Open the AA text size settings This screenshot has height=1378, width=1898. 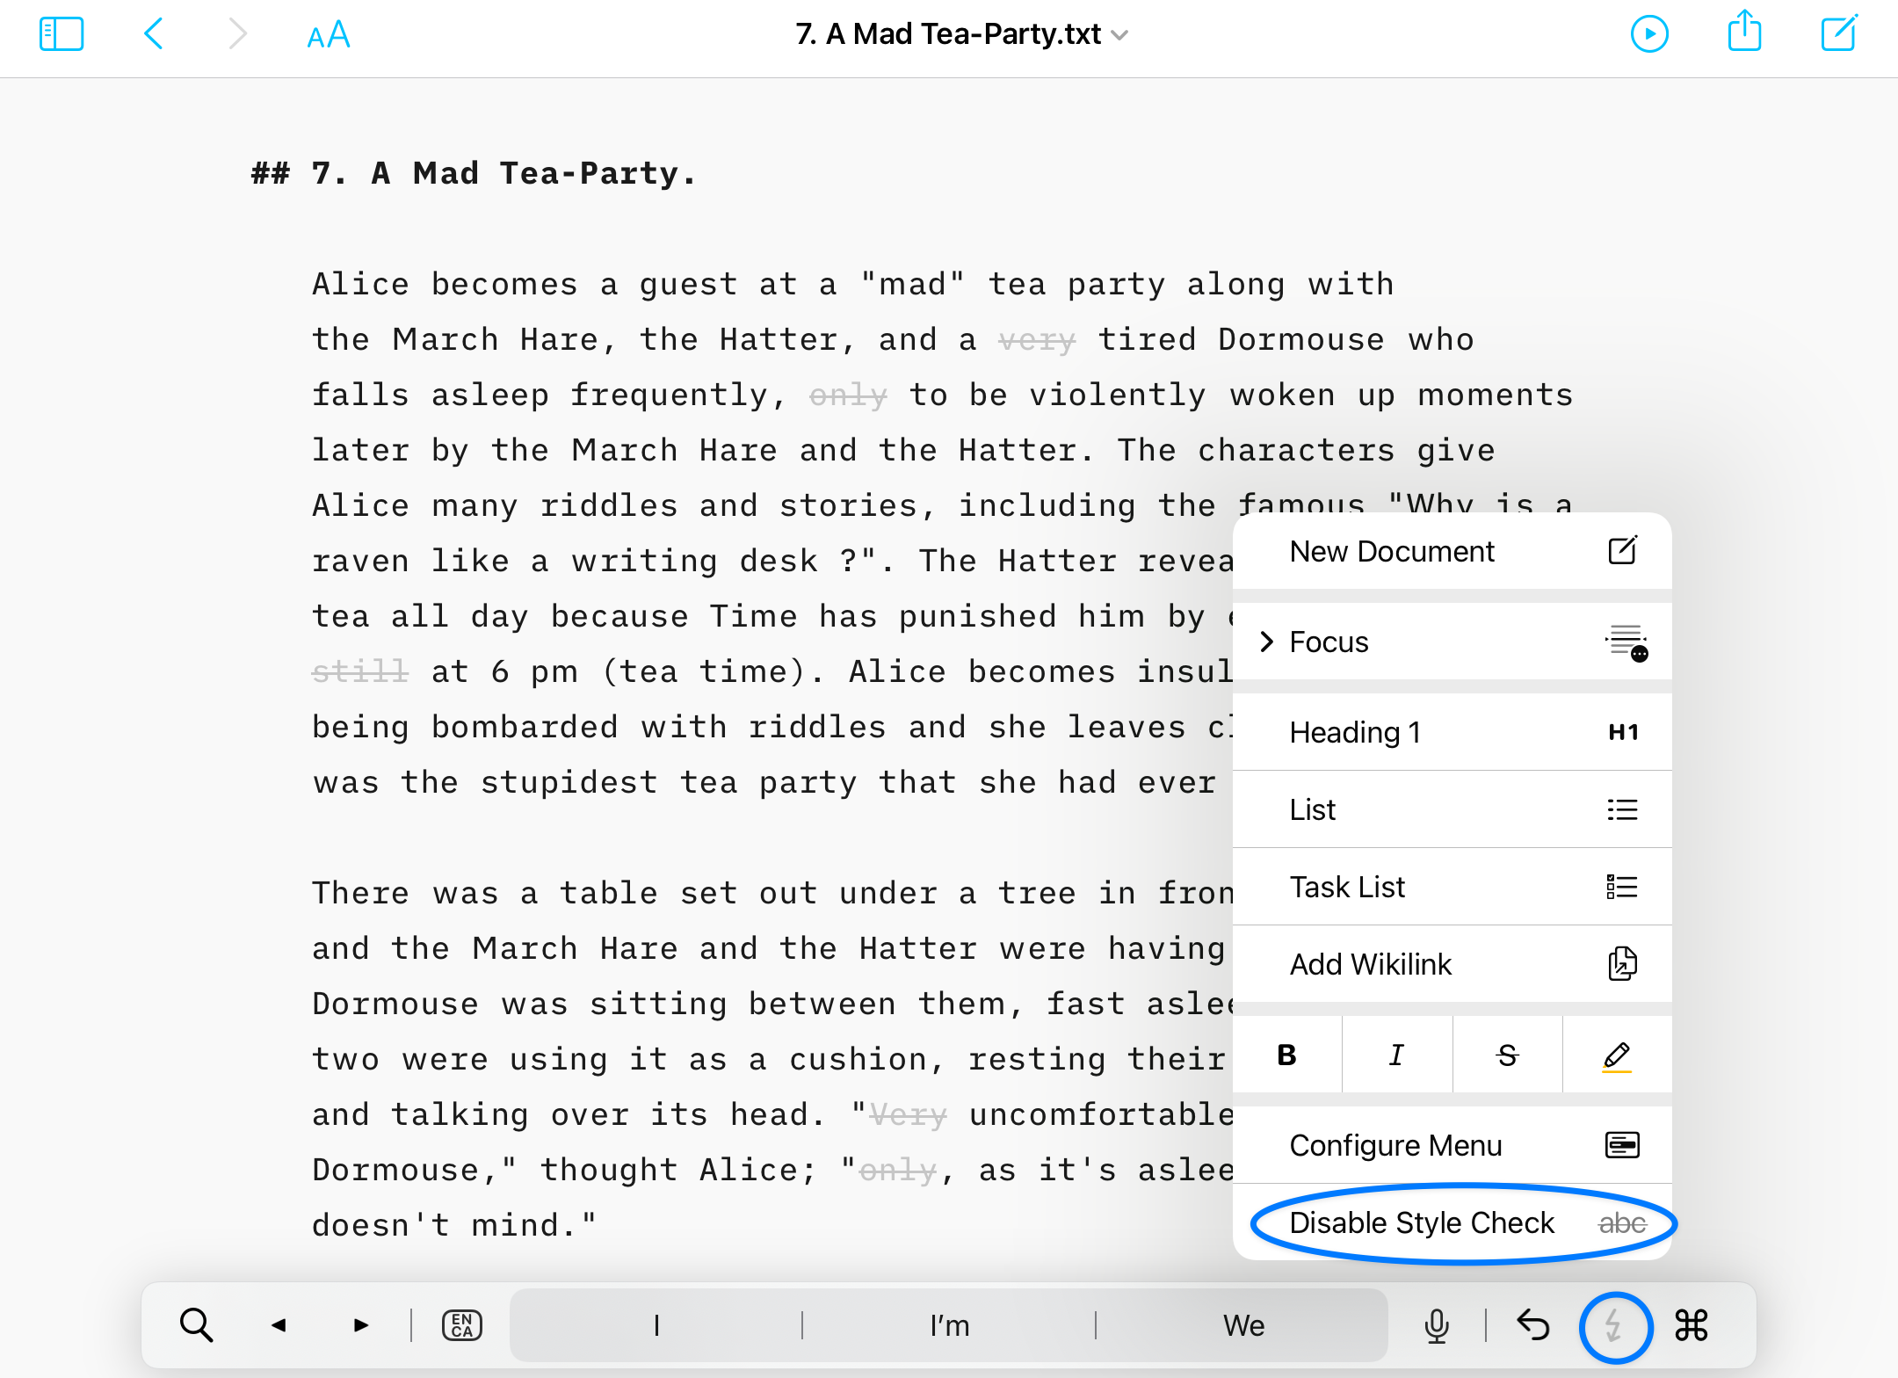click(329, 35)
